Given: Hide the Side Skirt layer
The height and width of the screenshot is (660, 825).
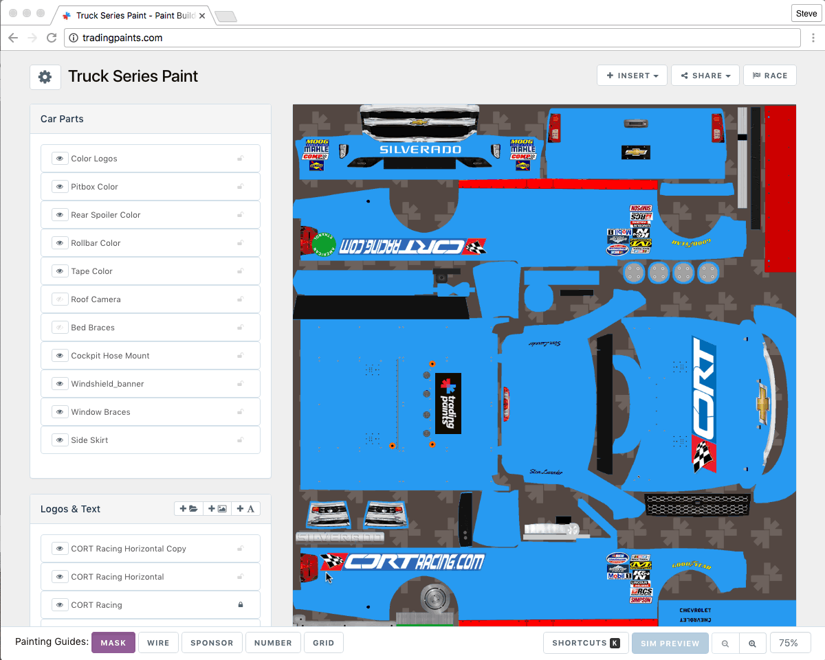Looking at the screenshot, I should click(60, 440).
